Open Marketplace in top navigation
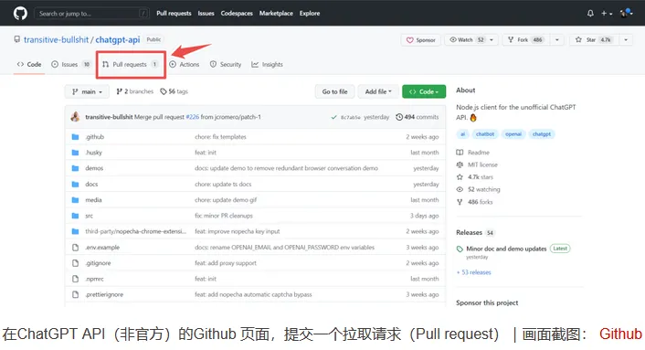This screenshot has width=645, height=350. point(276,13)
